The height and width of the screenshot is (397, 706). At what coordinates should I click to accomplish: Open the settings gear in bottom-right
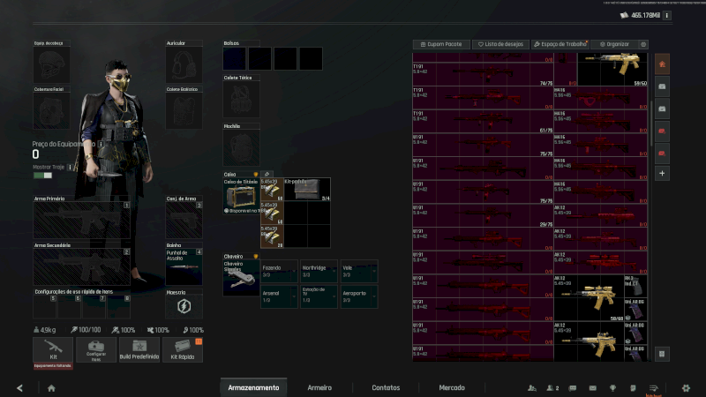686,388
